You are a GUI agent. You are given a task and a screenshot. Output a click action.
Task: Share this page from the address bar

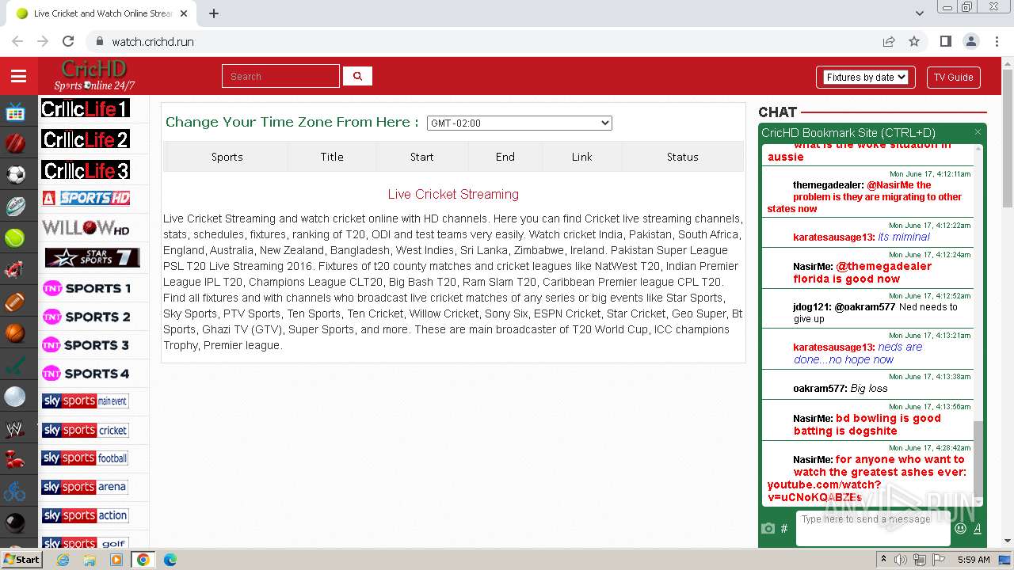coord(889,41)
